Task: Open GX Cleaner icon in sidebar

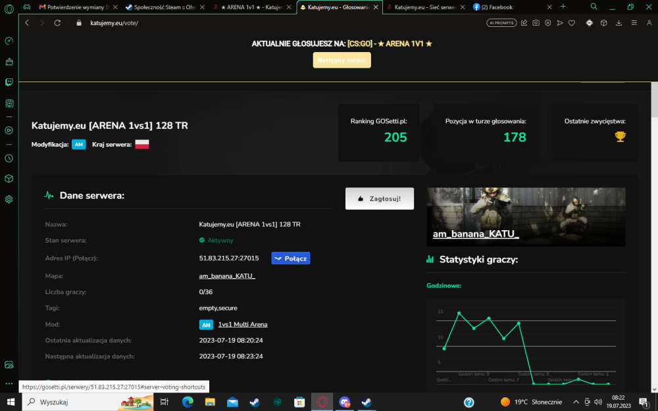Action: pyautogui.click(x=9, y=62)
